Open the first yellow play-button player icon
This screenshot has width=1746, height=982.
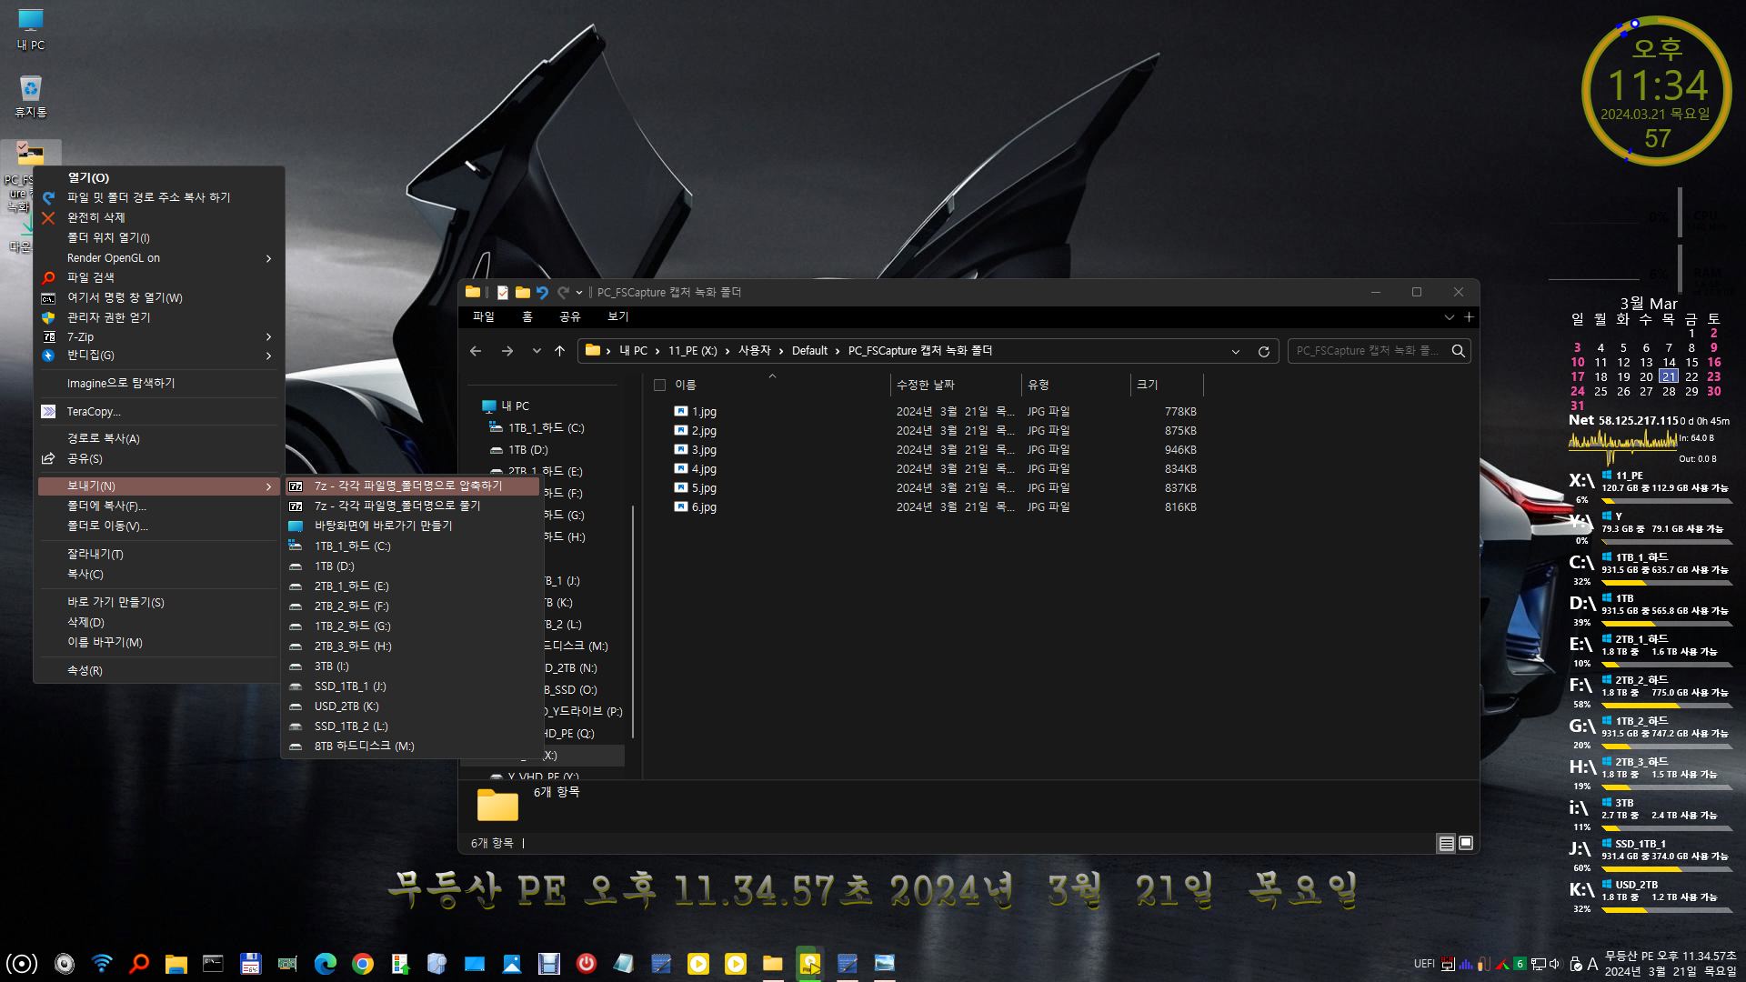point(698,964)
